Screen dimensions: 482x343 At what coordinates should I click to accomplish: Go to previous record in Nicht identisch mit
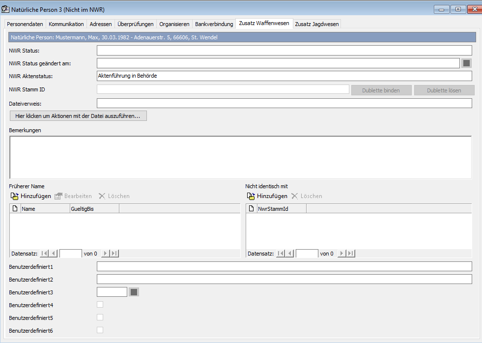(x=290, y=254)
